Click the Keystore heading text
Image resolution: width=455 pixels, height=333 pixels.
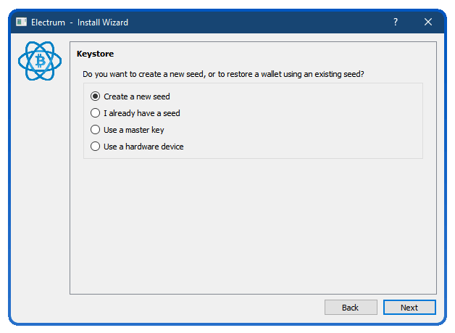click(x=95, y=54)
